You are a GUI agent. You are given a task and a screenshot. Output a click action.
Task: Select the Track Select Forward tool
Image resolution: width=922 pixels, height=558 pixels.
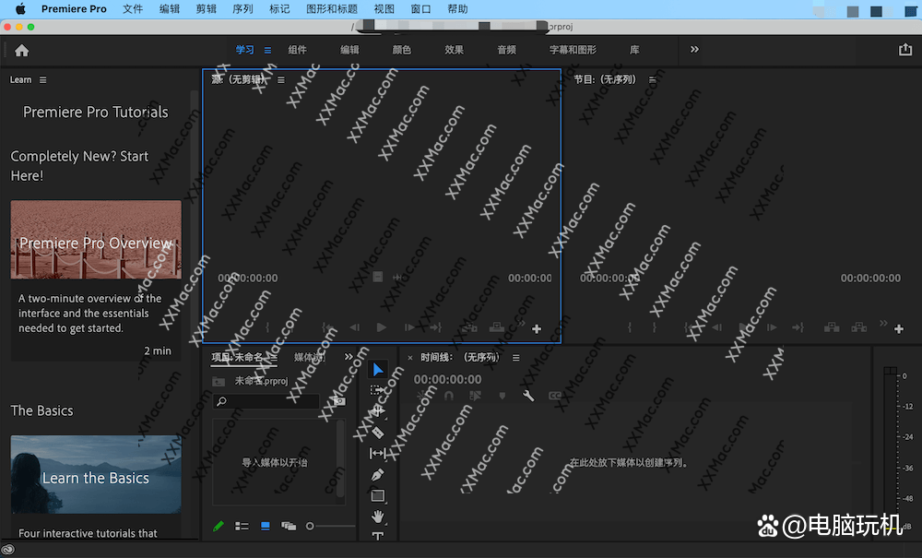tap(378, 390)
